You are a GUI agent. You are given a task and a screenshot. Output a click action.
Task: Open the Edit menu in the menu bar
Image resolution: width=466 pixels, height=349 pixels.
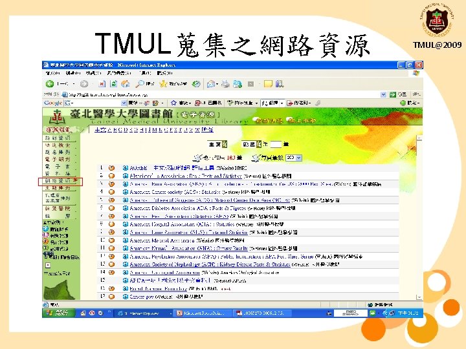[73, 73]
